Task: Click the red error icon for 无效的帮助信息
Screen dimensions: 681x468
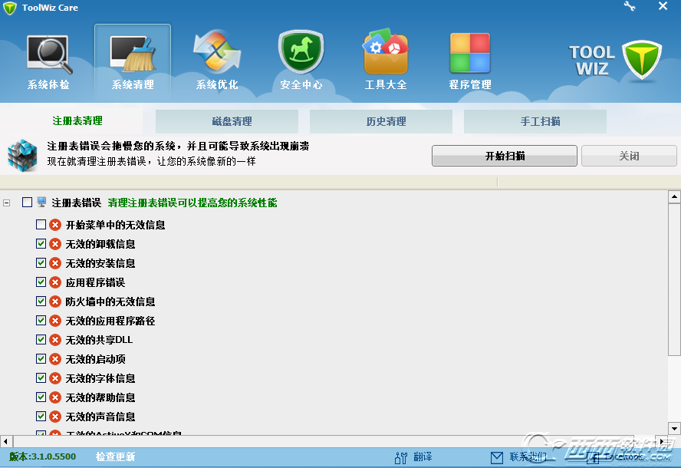Action: click(x=55, y=397)
